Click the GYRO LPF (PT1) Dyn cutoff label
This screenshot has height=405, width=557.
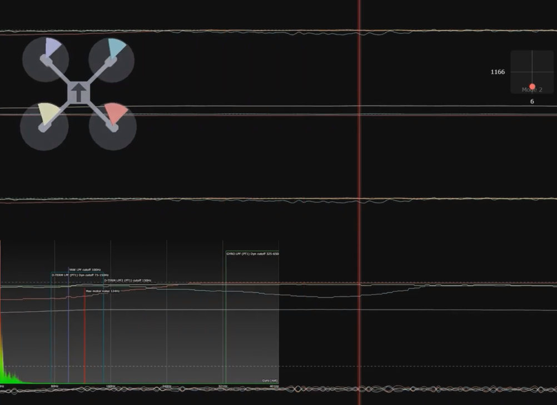tap(252, 254)
